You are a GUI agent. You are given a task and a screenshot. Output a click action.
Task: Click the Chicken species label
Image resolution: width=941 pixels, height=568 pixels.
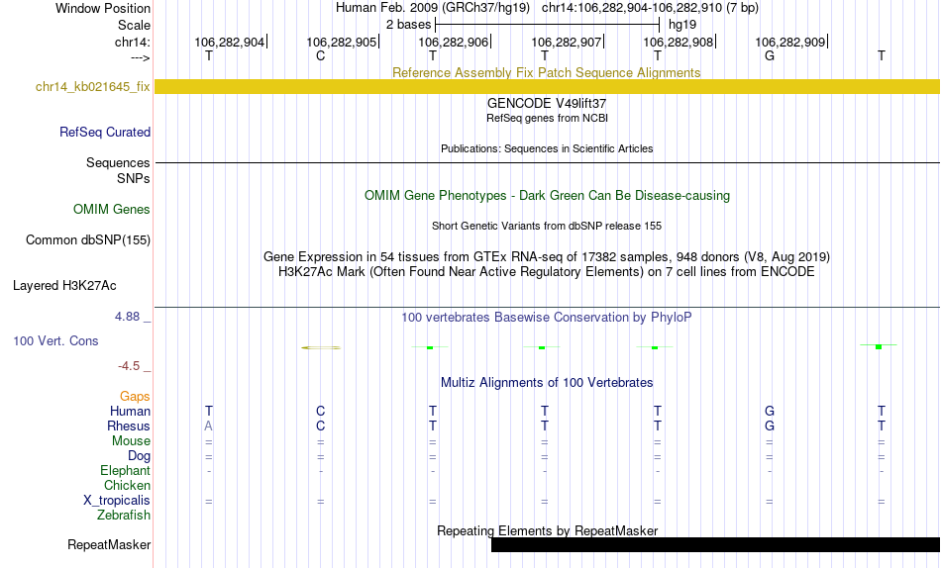127,485
